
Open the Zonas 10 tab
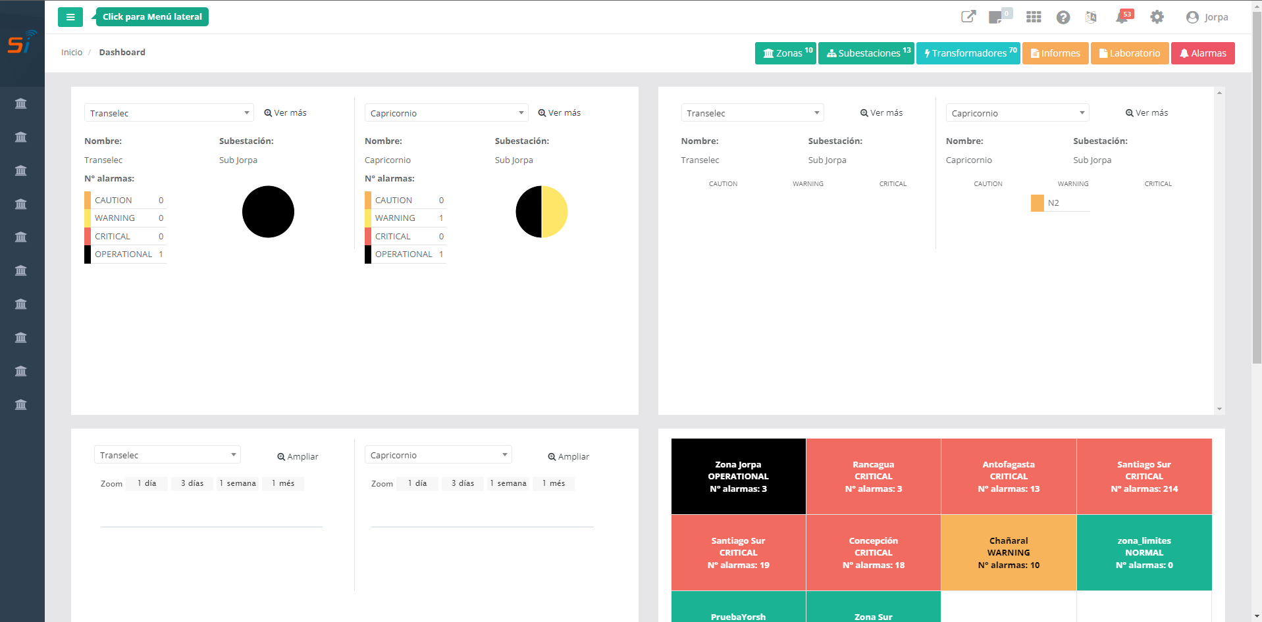785,53
